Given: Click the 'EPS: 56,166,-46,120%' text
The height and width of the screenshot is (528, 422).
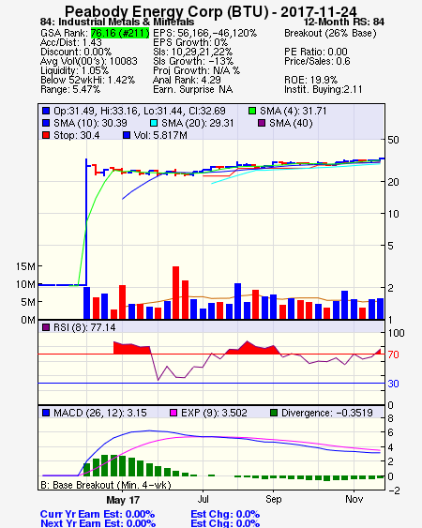Looking at the screenshot, I should coord(204,33).
